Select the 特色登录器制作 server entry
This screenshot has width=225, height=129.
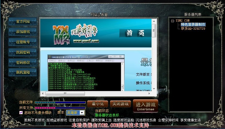[x=193, y=25]
